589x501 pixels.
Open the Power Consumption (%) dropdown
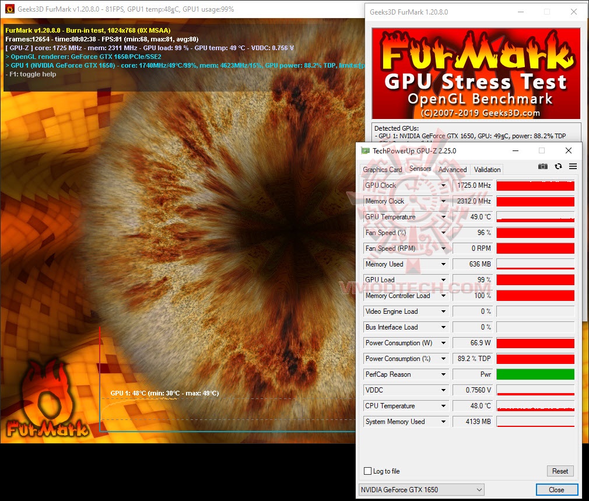[443, 359]
